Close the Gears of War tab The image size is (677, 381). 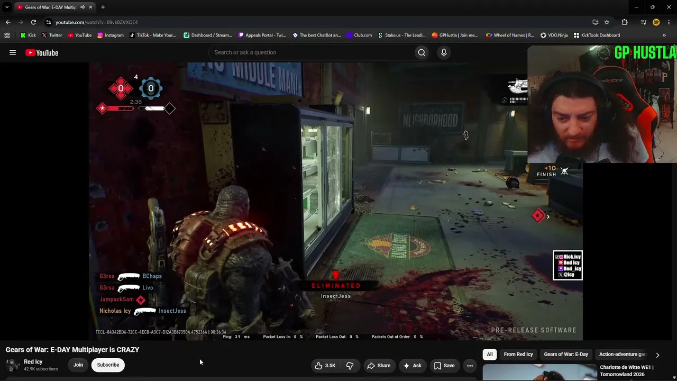coord(90,7)
